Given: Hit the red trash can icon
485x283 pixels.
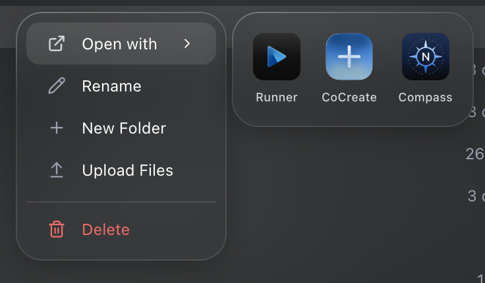Looking at the screenshot, I should click(57, 230).
